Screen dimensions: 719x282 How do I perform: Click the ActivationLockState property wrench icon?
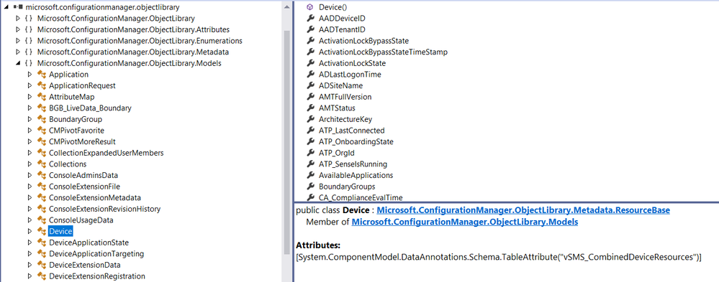[310, 63]
